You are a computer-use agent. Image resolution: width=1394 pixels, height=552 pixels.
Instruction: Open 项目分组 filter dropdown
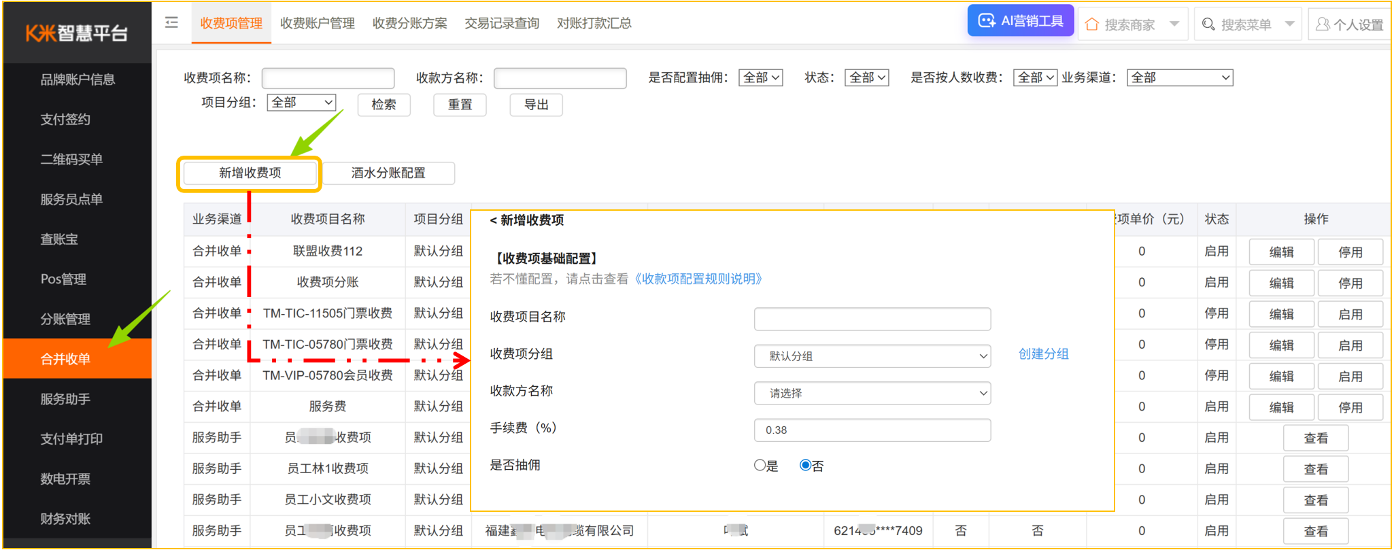pos(302,103)
